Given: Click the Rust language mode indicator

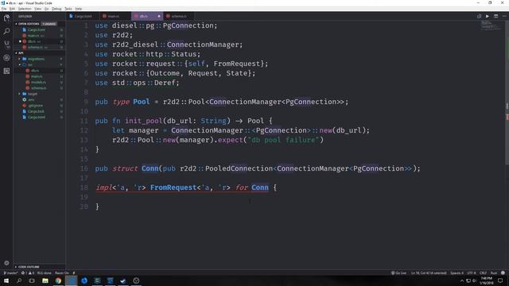Looking at the screenshot, I should point(494,272).
